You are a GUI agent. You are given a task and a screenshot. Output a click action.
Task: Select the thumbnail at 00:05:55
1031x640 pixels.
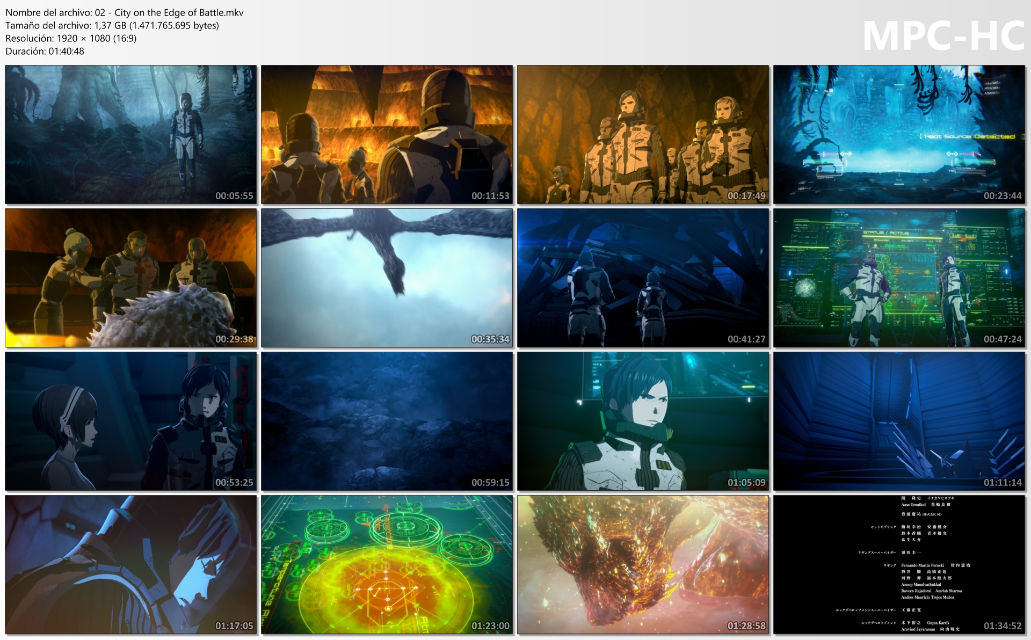pyautogui.click(x=131, y=135)
